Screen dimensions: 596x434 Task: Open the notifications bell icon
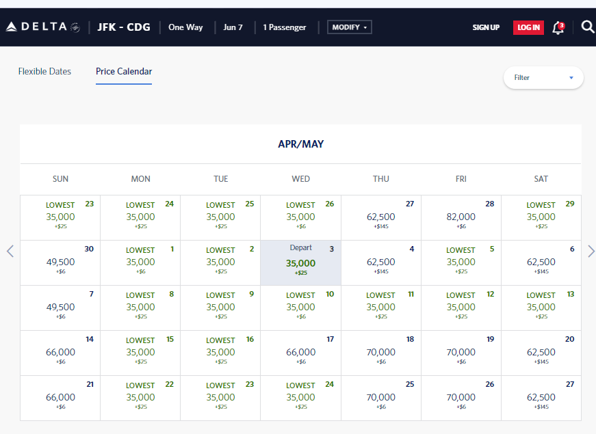pyautogui.click(x=558, y=28)
